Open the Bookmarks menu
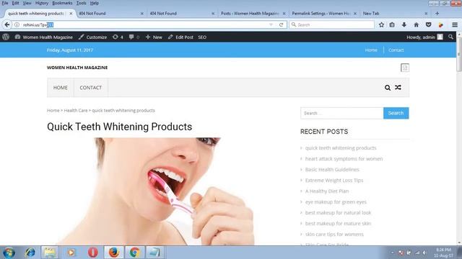This screenshot has width=462, height=259. click(x=62, y=3)
